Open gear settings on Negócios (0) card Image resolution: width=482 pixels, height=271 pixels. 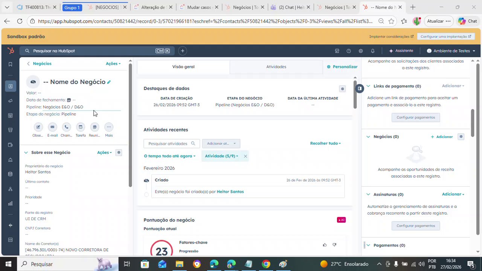click(x=461, y=137)
